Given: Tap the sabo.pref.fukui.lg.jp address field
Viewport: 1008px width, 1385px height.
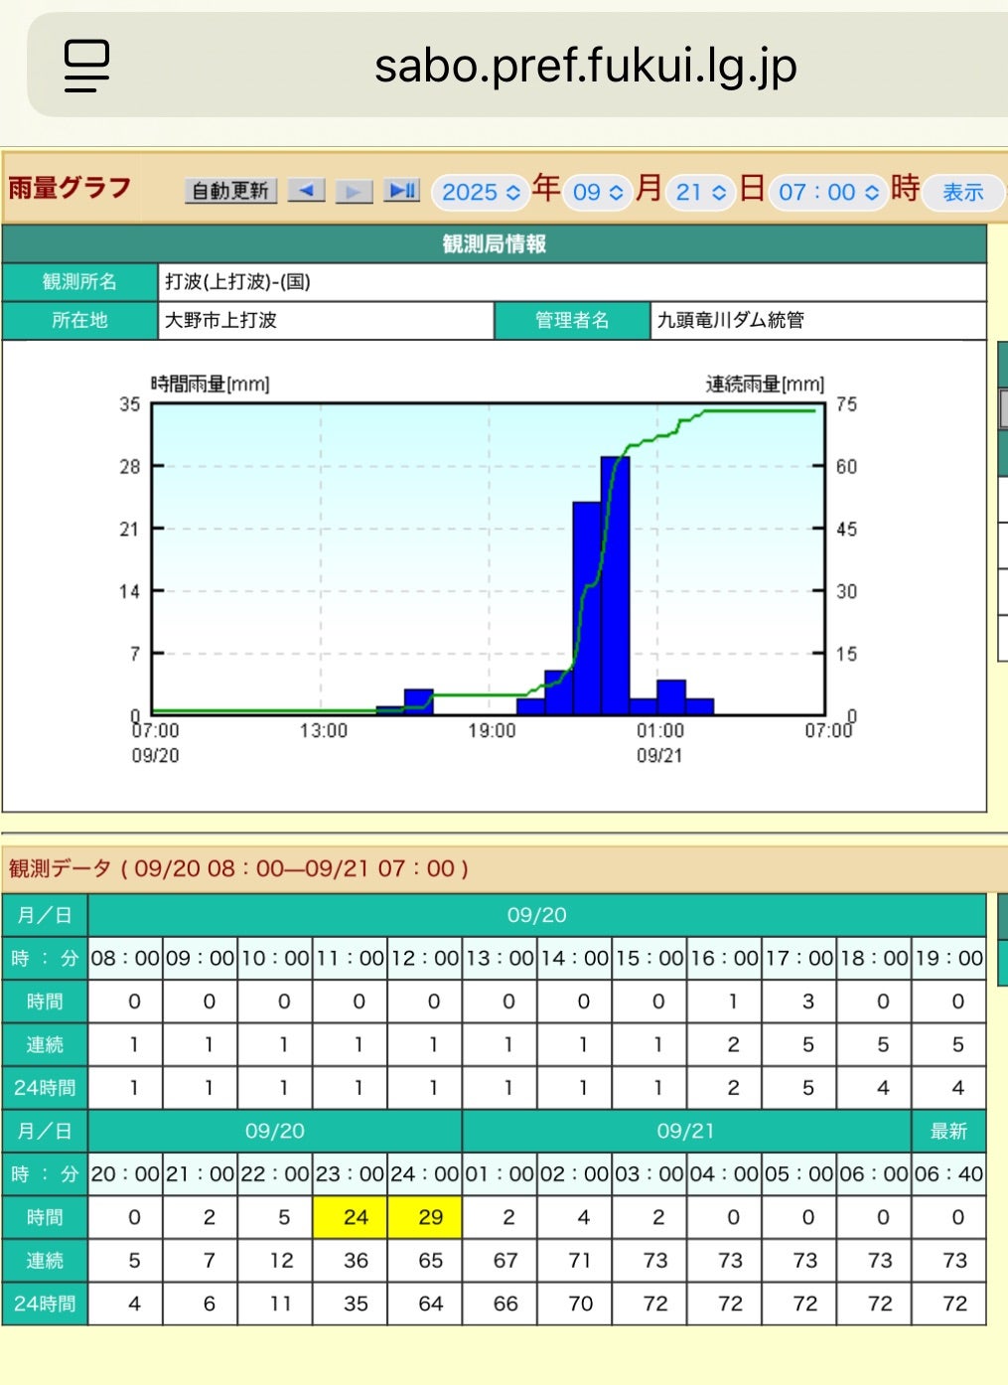Looking at the screenshot, I should point(585,67).
